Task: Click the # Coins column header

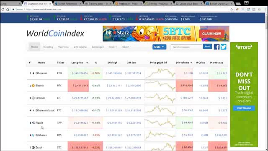Action: tap(201, 62)
